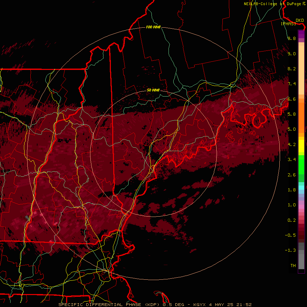307x307 pixels.
Task: Select the bright green segment of the color bar
Action: click(x=301, y=165)
